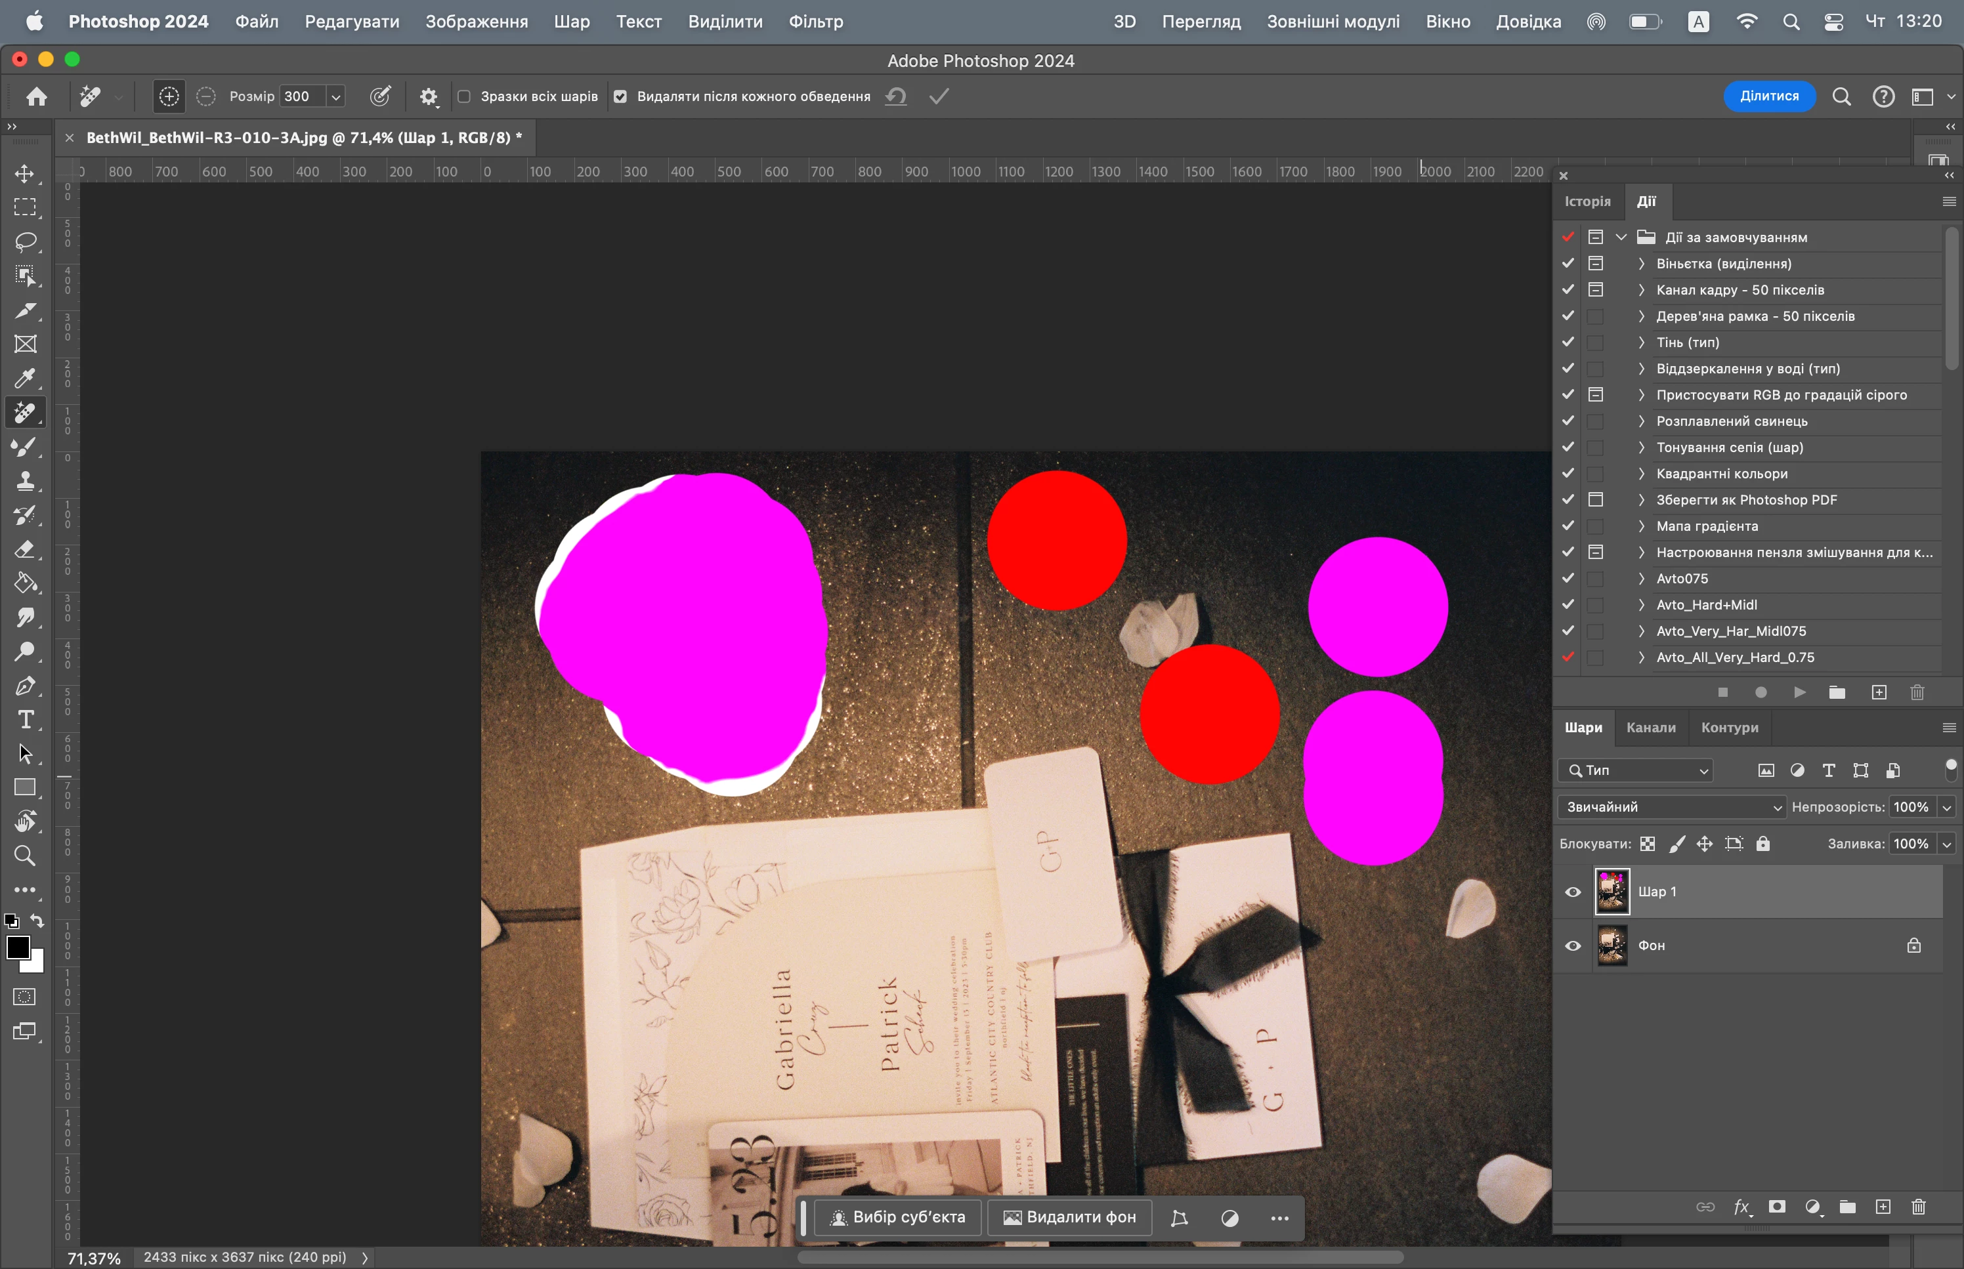Viewport: 1964px width, 1269px height.
Task: Uncheck Видаляти після кожного обведення
Action: [620, 96]
